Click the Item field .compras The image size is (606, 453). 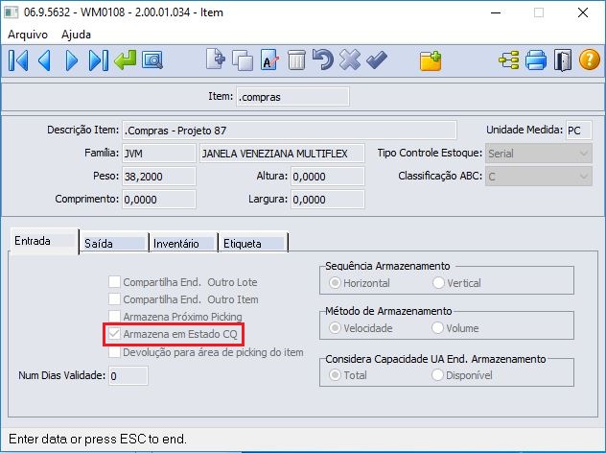click(x=293, y=97)
